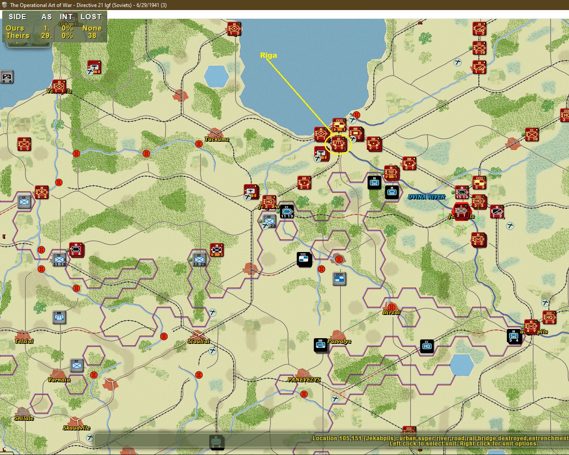Select the Soviet infantry unit labeled 5 5
569x455 pixels.
pyautogui.click(x=24, y=143)
